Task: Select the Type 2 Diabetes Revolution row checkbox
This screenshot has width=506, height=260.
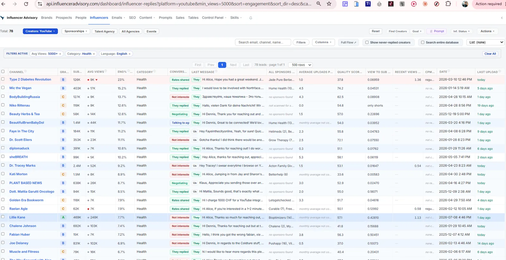Action: pyautogui.click(x=3, y=79)
